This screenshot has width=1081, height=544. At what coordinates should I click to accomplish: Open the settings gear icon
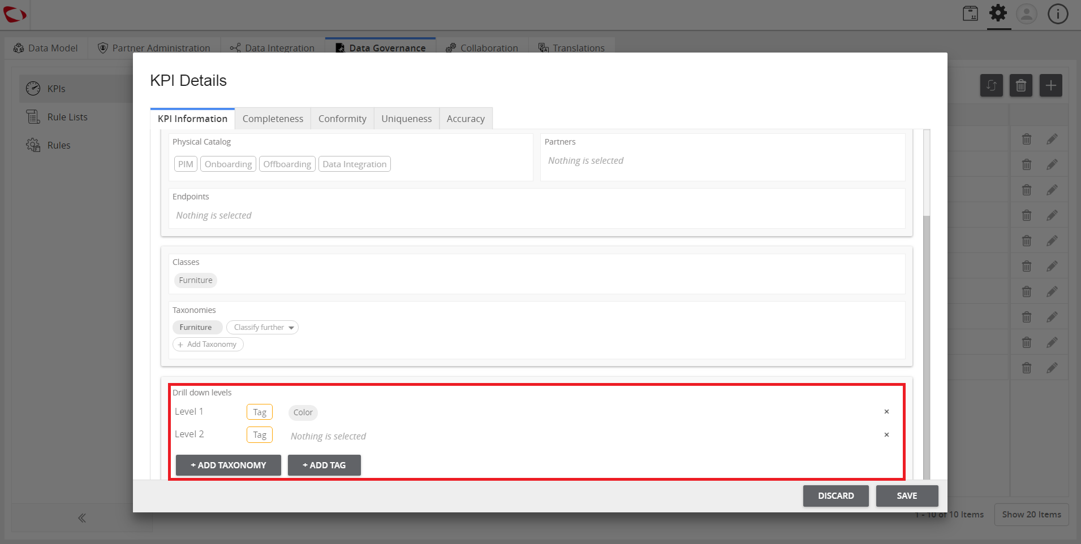(x=998, y=14)
